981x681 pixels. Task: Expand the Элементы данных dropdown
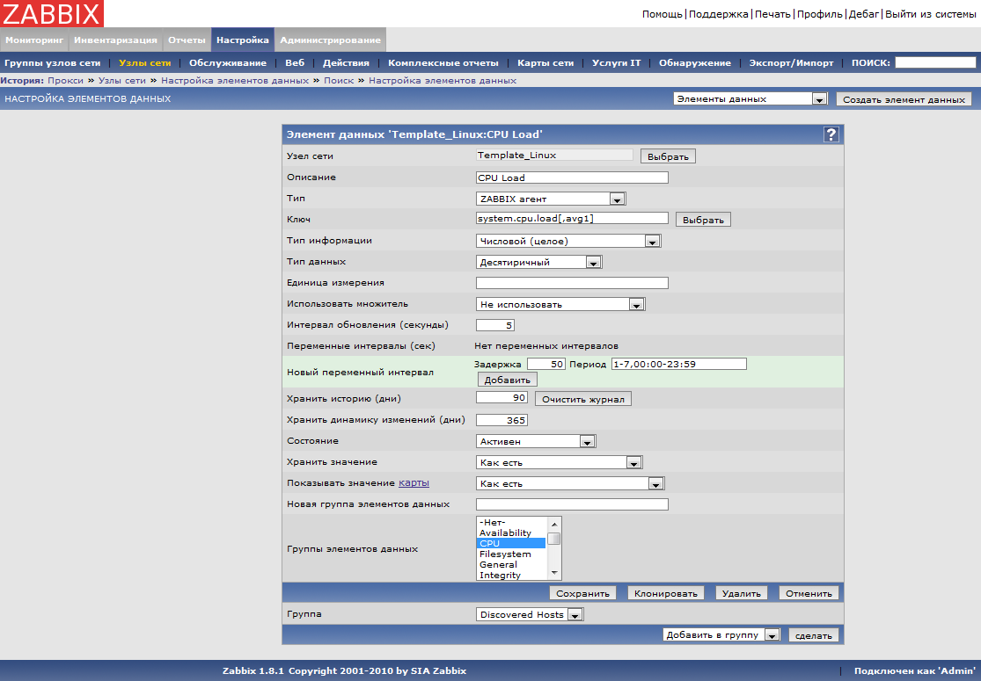pyautogui.click(x=750, y=98)
